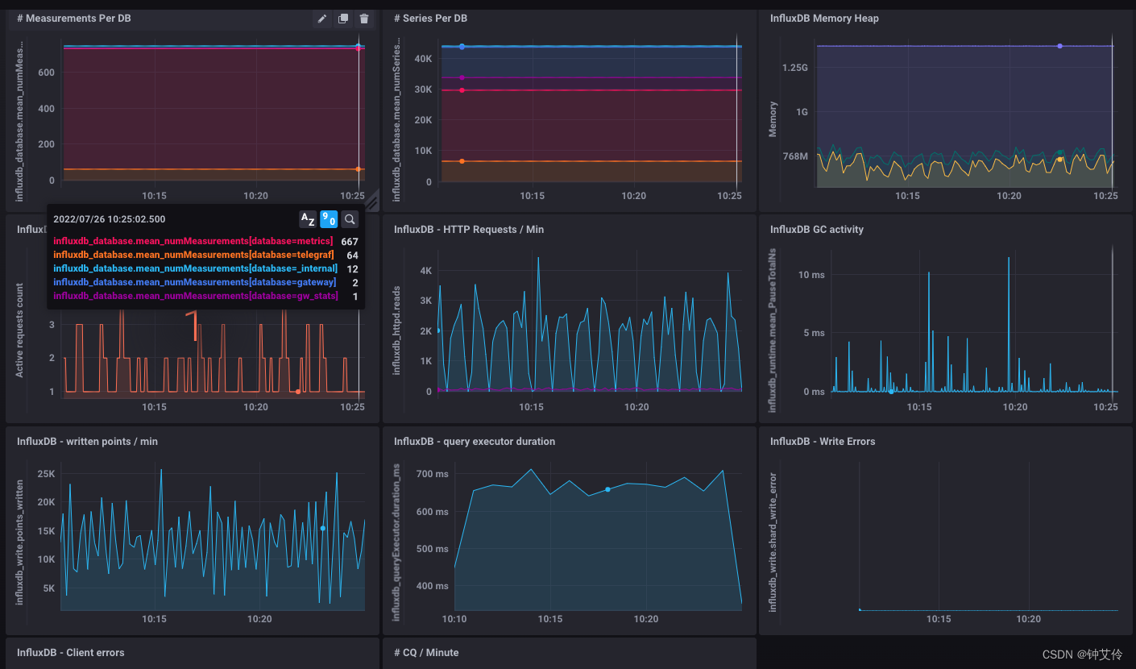Click the orange telegraf data point in Measurements chart
This screenshot has width=1136, height=669.
359,169
